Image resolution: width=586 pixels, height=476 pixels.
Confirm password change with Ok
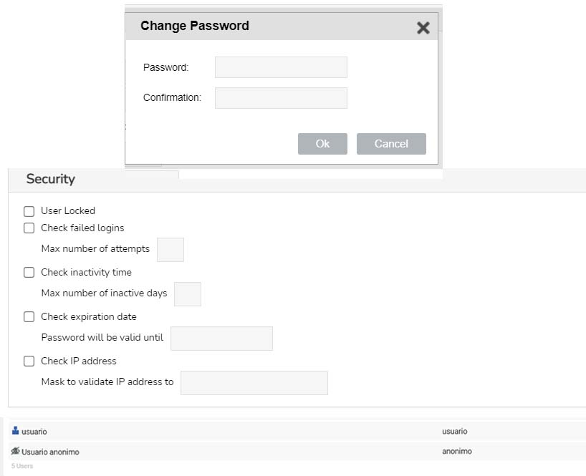(322, 144)
